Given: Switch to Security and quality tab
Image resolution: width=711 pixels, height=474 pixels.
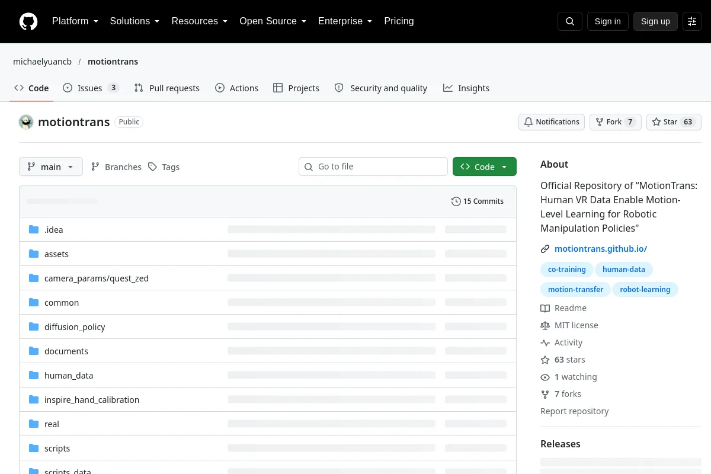Looking at the screenshot, I should pyautogui.click(x=381, y=88).
